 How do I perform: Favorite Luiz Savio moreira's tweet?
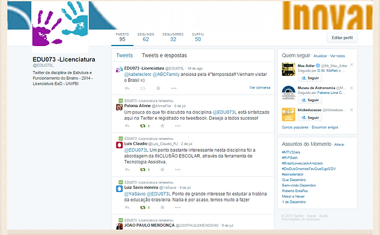tap(162, 207)
